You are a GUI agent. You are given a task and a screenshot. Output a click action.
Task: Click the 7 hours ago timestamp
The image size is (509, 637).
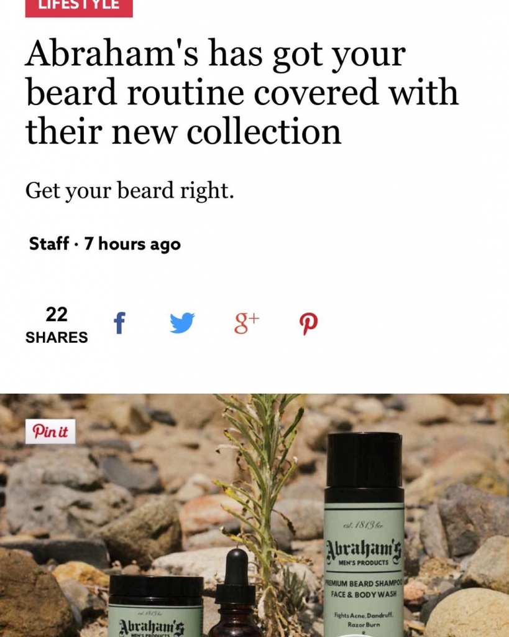coord(132,244)
